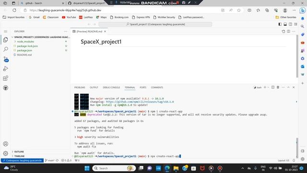Refresh the browser page
This screenshot has width=307, height=173.
point(14,10)
